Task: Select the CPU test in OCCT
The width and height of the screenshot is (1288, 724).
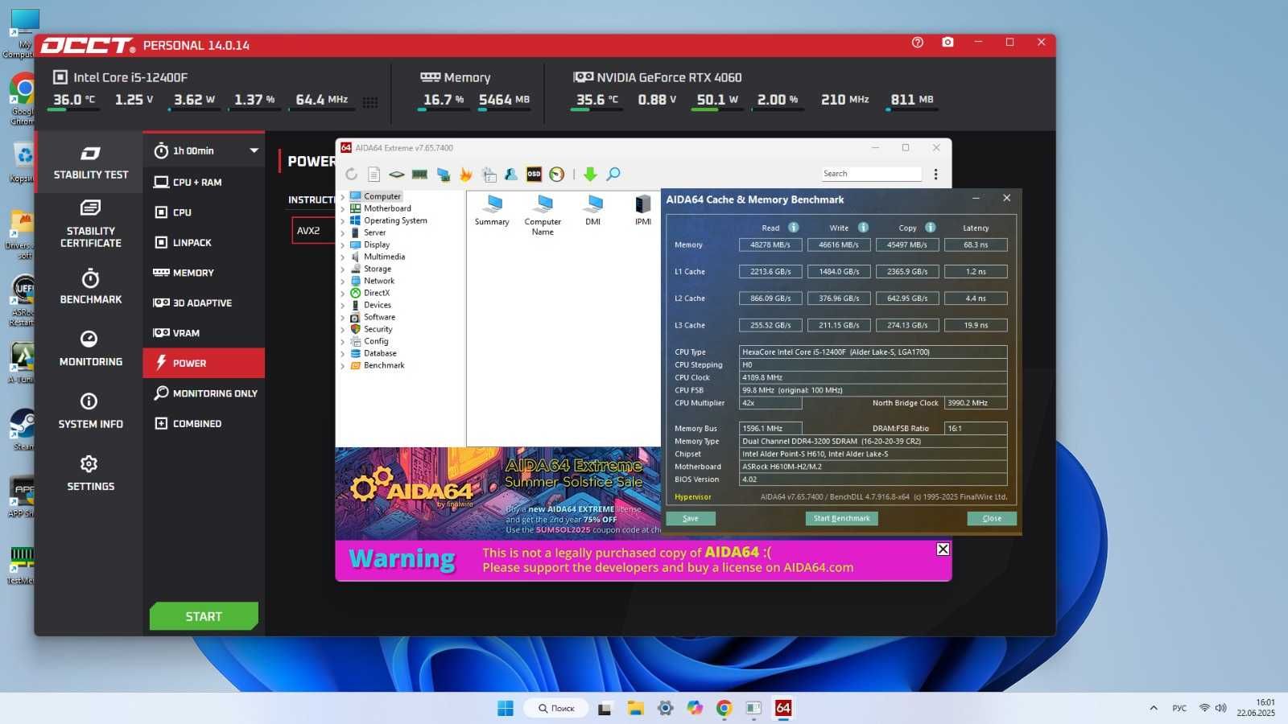Action: (x=204, y=212)
